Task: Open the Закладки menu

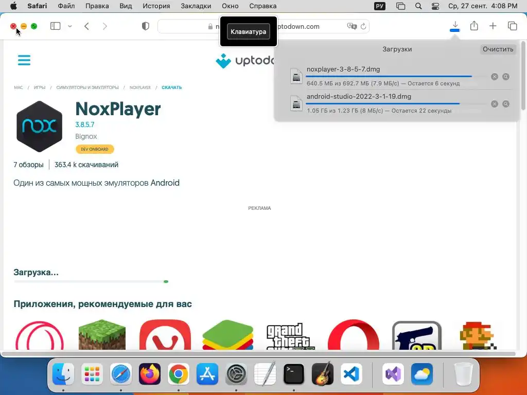Action: 196,6
